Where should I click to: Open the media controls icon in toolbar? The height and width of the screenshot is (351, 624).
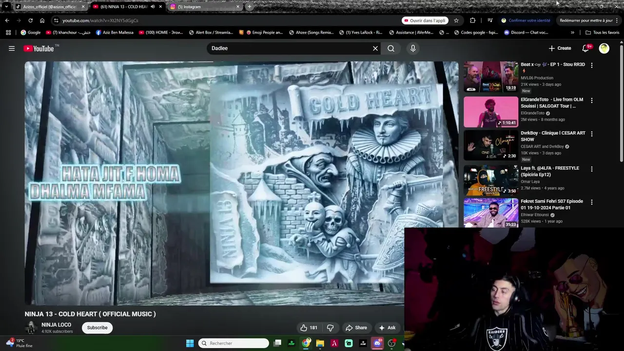pyautogui.click(x=490, y=20)
